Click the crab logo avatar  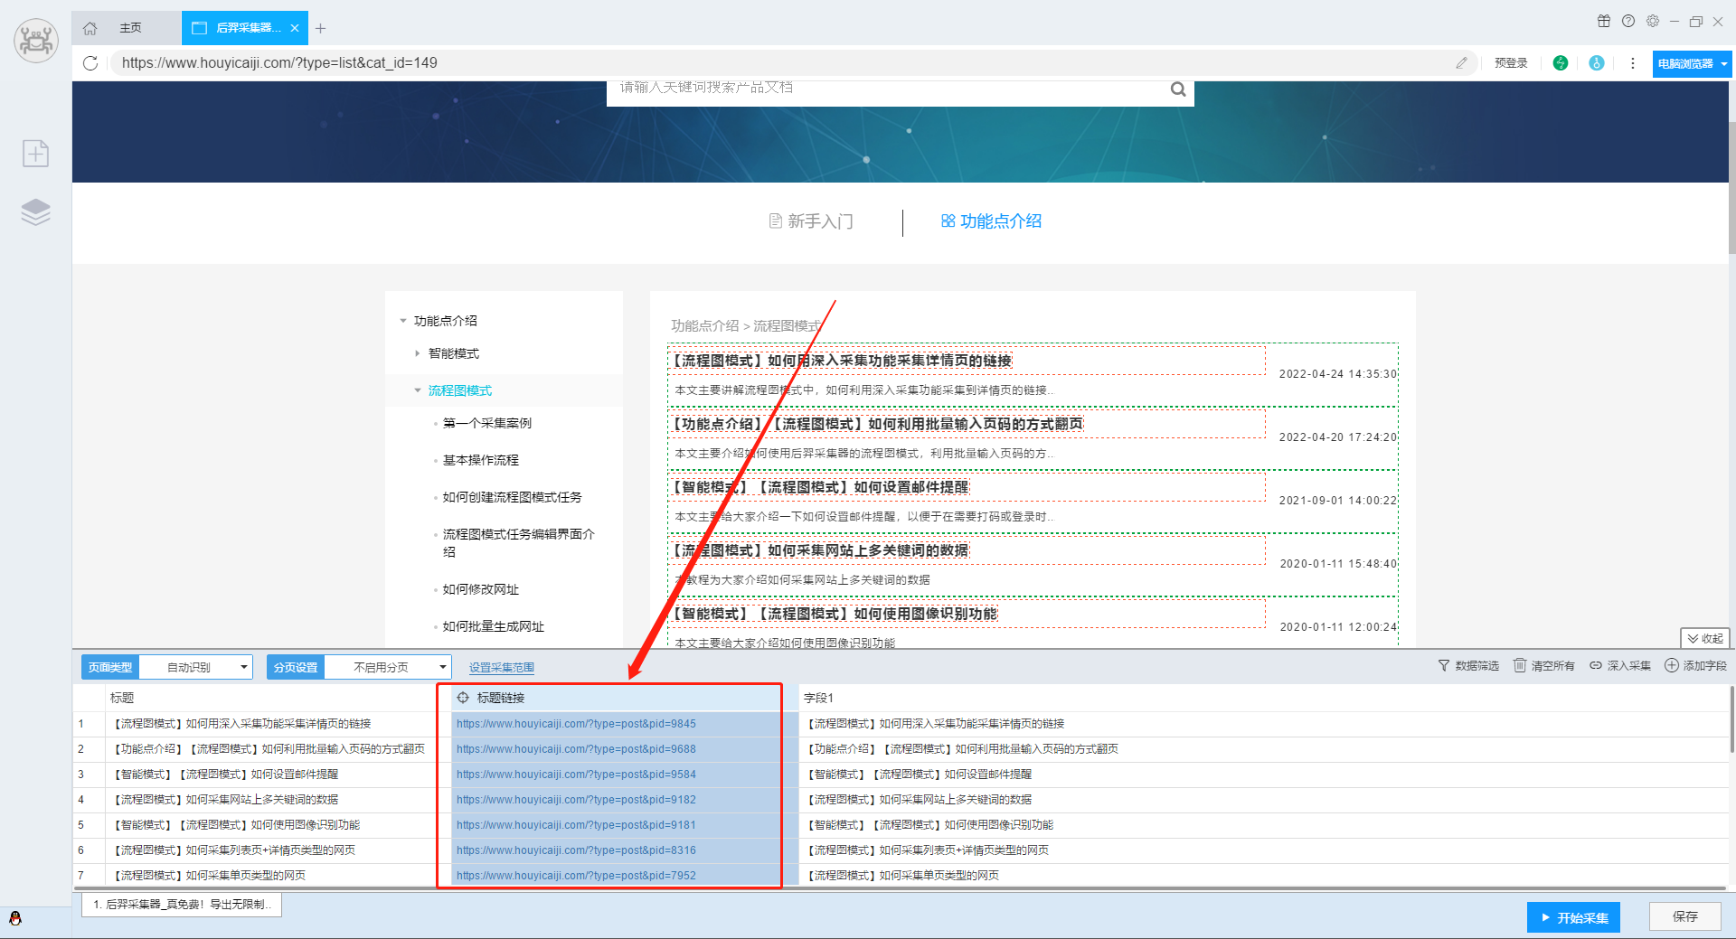[x=36, y=40]
